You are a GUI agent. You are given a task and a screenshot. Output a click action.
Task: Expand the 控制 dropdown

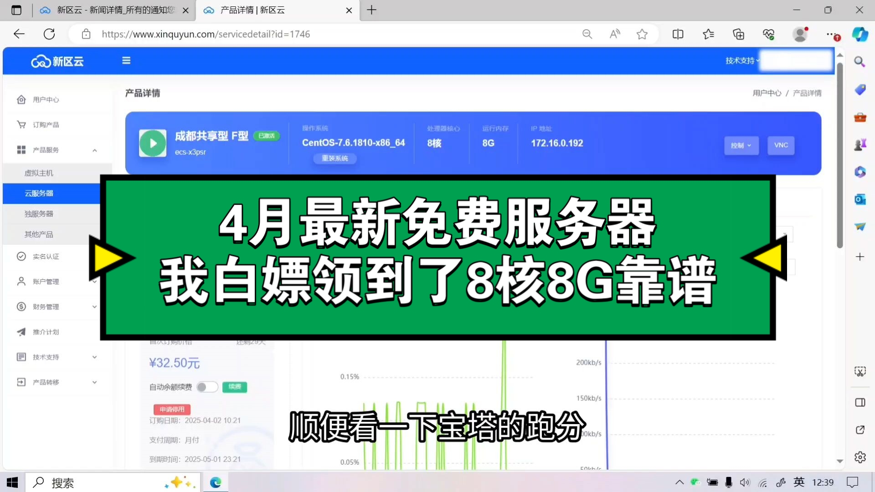741,145
